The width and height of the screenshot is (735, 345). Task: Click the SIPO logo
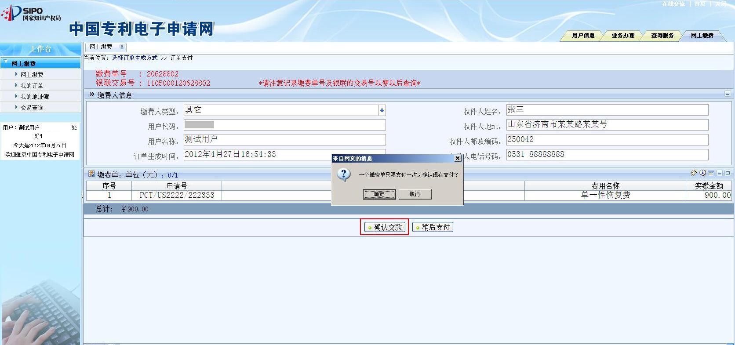pos(31,13)
